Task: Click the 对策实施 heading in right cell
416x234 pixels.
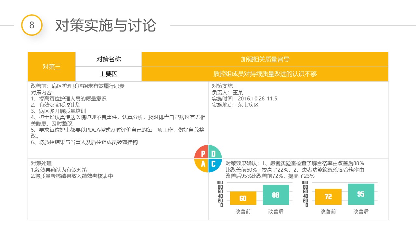Action: coord(224,86)
